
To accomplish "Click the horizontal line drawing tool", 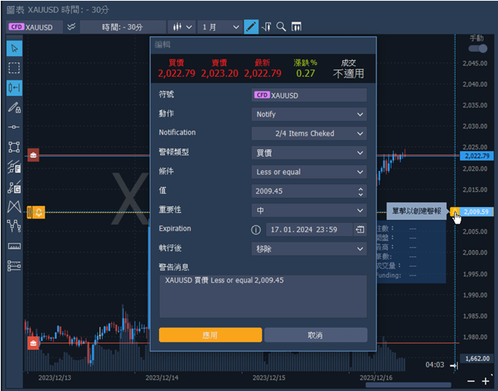I will tap(14, 127).
